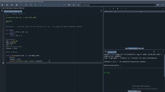The height and width of the screenshot is (92, 165).
Task: Go to parent directory arrow icon
Action: pyautogui.click(x=163, y=5)
